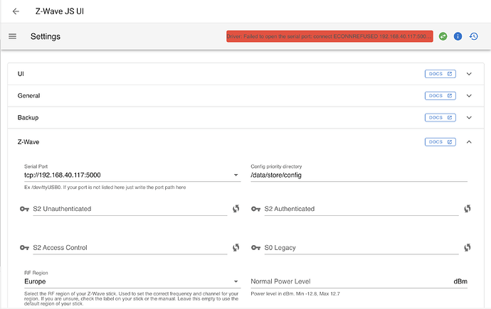
Task: Click the green controller status icon
Action: point(443,36)
